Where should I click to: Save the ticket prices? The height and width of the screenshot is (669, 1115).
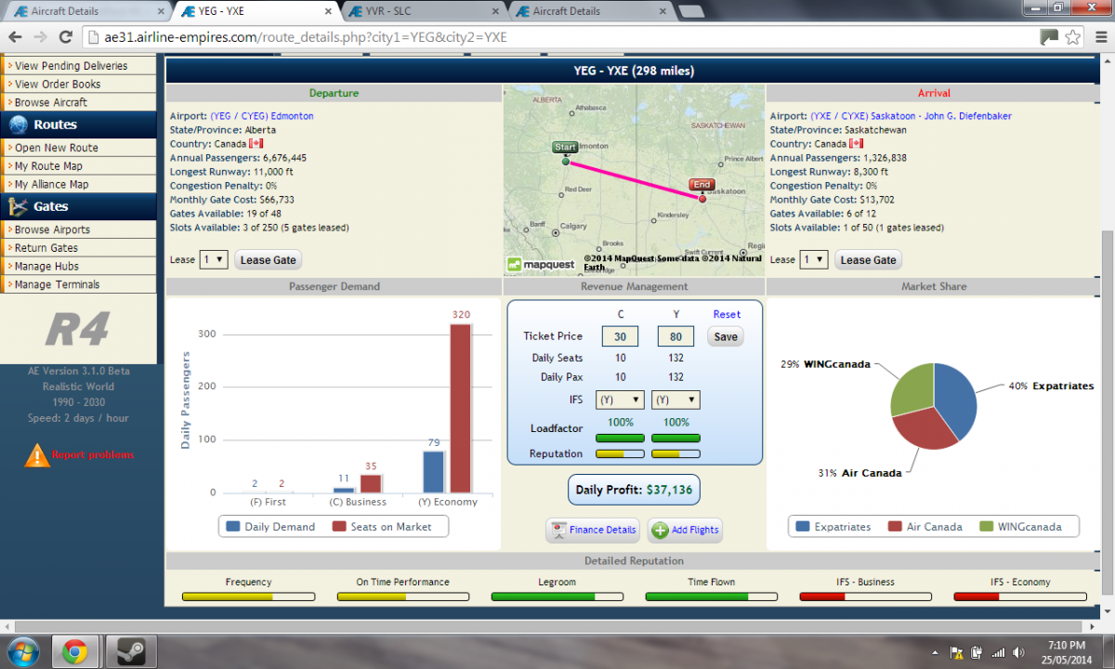coord(726,336)
